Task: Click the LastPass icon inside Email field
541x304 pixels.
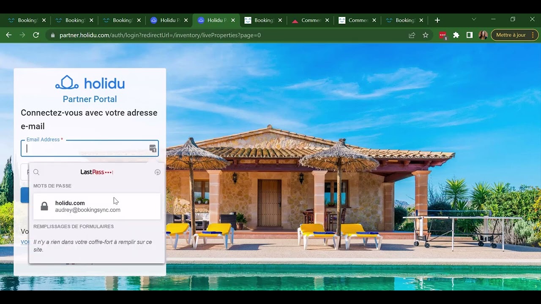Action: click(153, 148)
